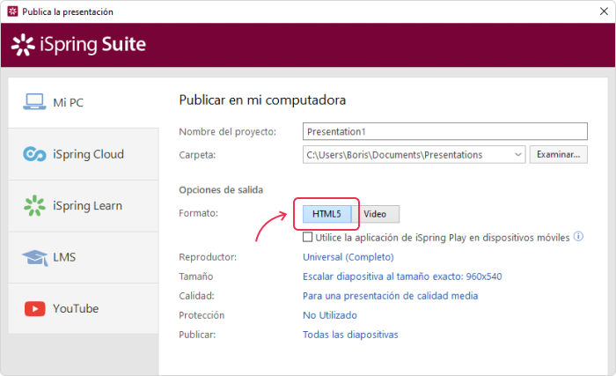616x376 pixels.
Task: Open the LMS publishing tab
Action: point(84,258)
